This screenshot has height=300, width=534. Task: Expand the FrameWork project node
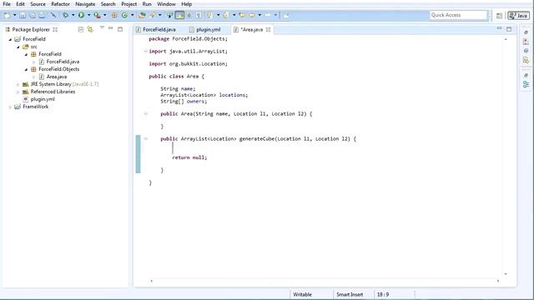[10, 107]
